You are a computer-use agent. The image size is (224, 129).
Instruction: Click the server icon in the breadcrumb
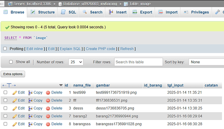point(10,4)
